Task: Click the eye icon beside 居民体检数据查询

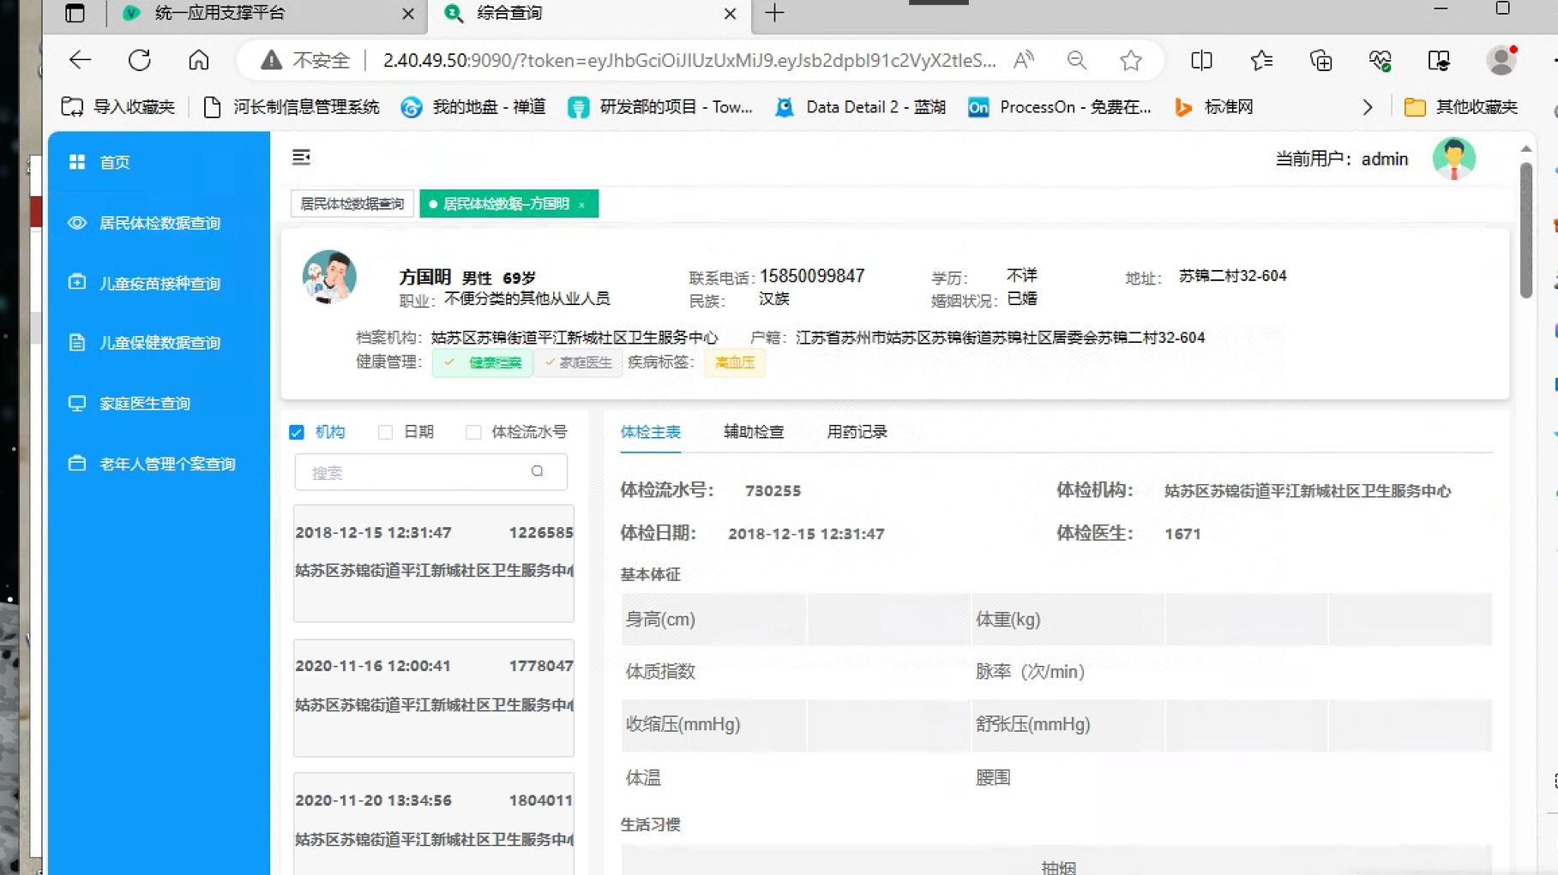Action: click(x=77, y=223)
